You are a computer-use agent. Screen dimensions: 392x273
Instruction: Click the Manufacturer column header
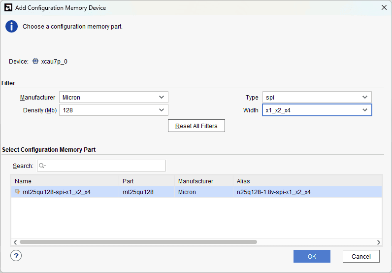203,181
